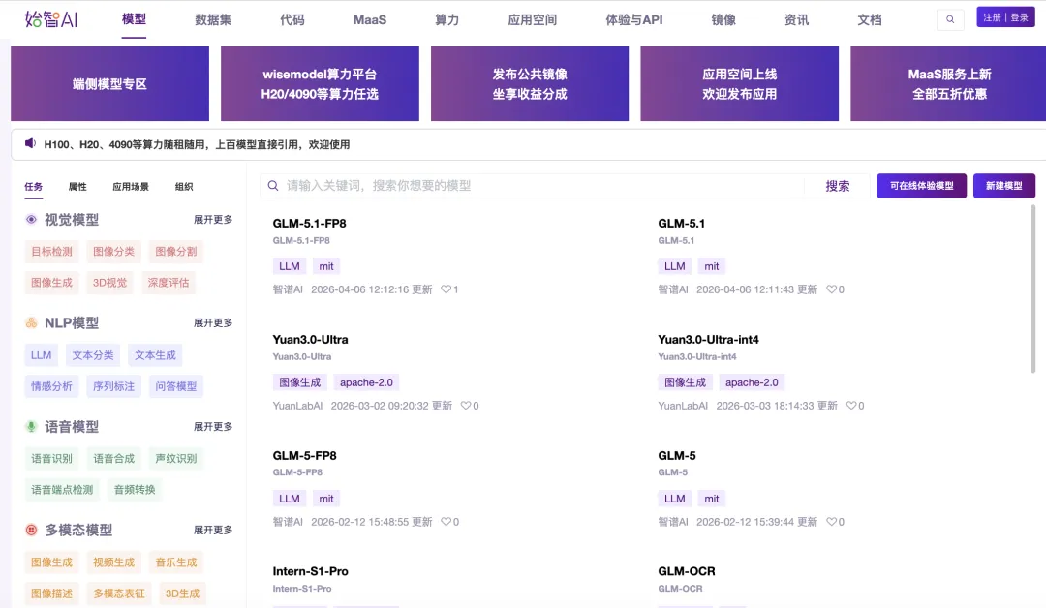Open the top-right search icon
Viewport: 1046px width, 608px height.
[950, 19]
